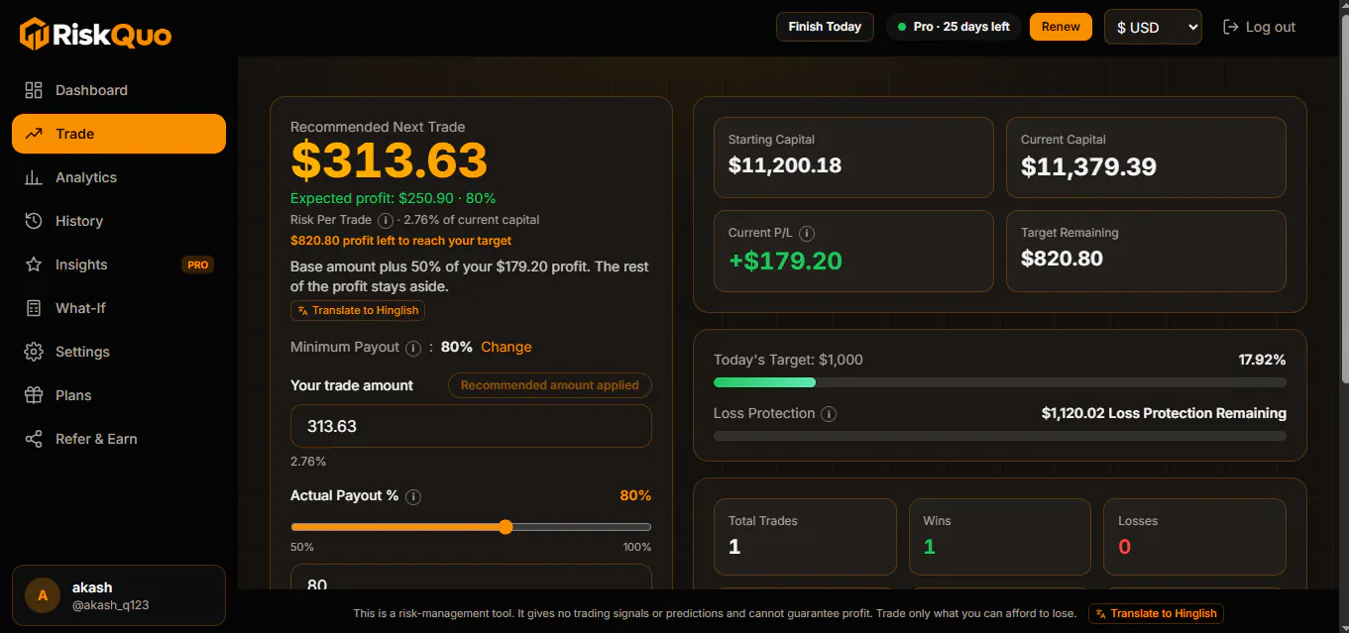The width and height of the screenshot is (1349, 633).
Task: Open History from the sidebar
Action: [119, 221]
